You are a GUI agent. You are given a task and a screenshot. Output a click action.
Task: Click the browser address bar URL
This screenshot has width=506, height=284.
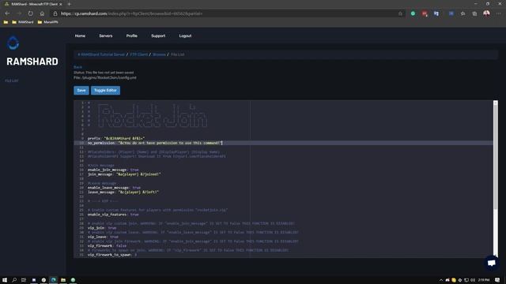[132, 13]
